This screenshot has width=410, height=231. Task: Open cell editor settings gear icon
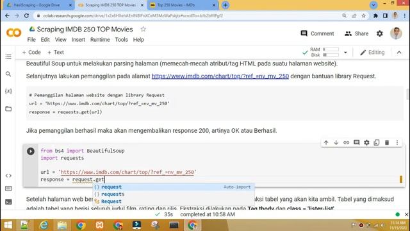366,142
